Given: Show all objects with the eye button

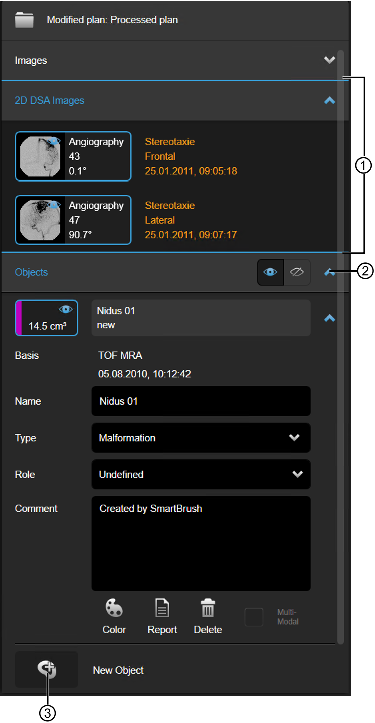Looking at the screenshot, I should [x=271, y=272].
